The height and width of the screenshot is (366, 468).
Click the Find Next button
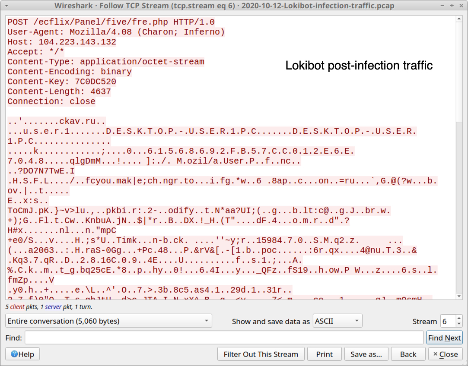click(444, 338)
